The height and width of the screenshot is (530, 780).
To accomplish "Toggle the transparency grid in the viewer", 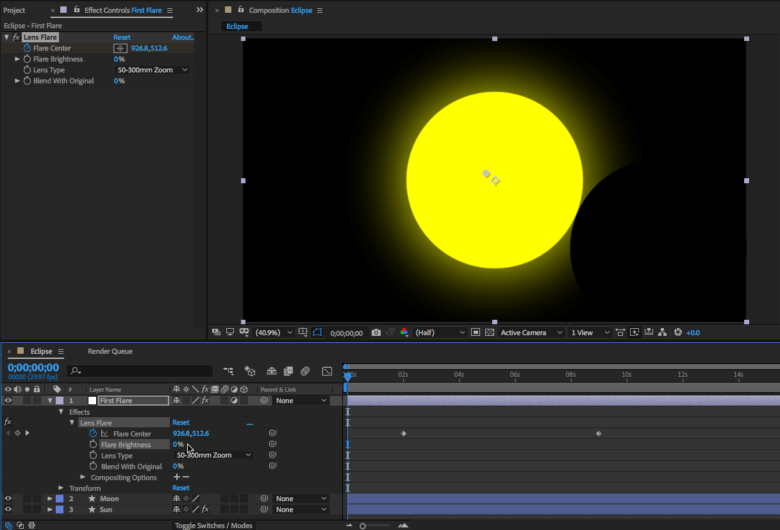I will tap(490, 333).
